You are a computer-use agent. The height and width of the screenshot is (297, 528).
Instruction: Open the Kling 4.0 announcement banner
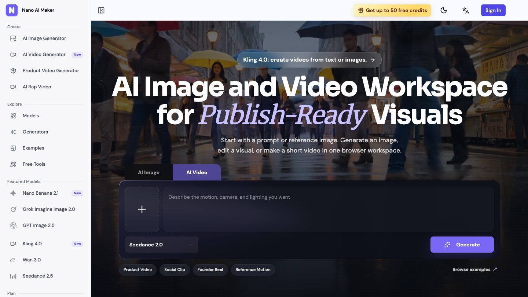pos(309,60)
